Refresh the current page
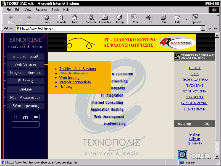The width and height of the screenshot is (221, 166). click(x=60, y=19)
